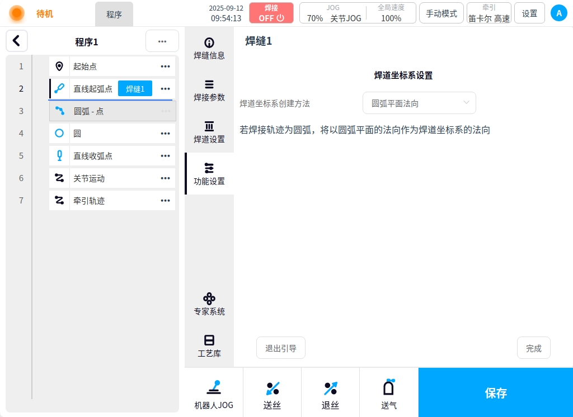Click the user avatar A icon
Viewport: 573px width, 417px height.
(558, 13)
